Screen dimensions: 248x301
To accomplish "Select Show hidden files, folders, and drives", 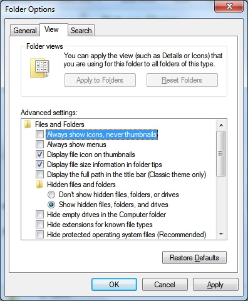I will click(x=51, y=205).
